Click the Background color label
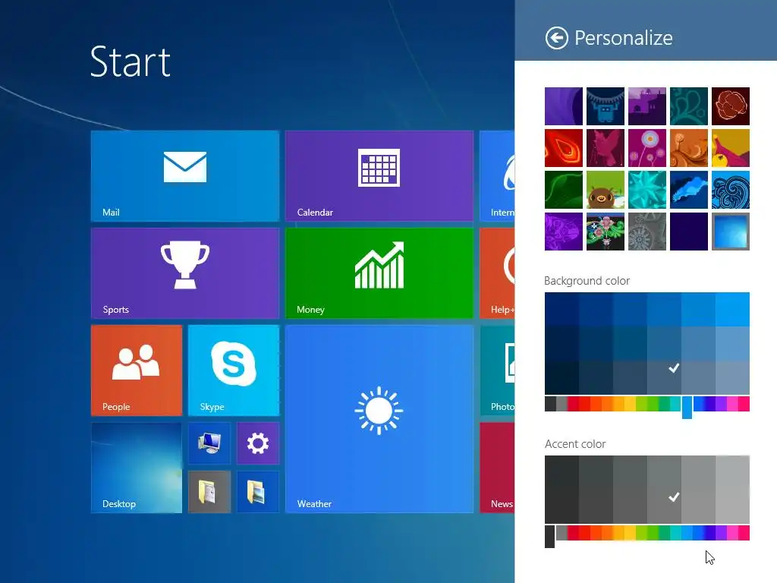Image resolution: width=777 pixels, height=583 pixels. tap(587, 281)
